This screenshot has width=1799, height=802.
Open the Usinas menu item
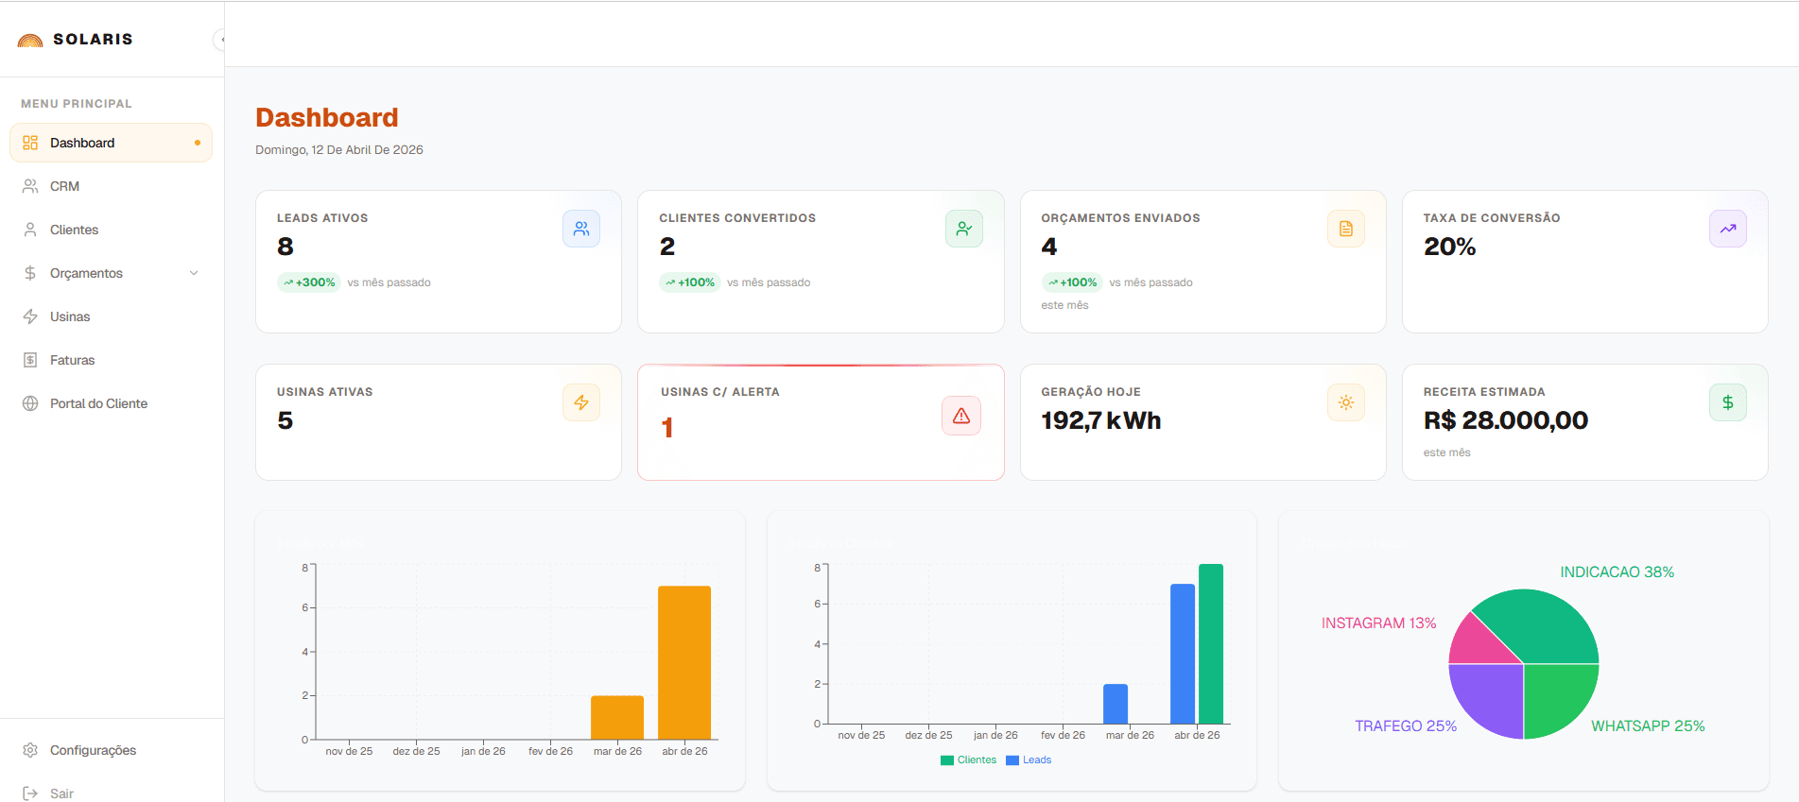pyautogui.click(x=111, y=316)
